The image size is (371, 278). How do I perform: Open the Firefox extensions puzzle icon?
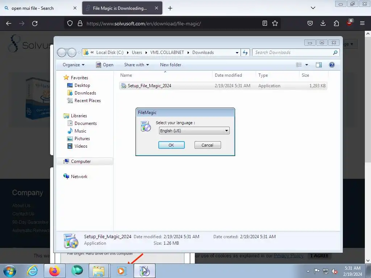336,23
